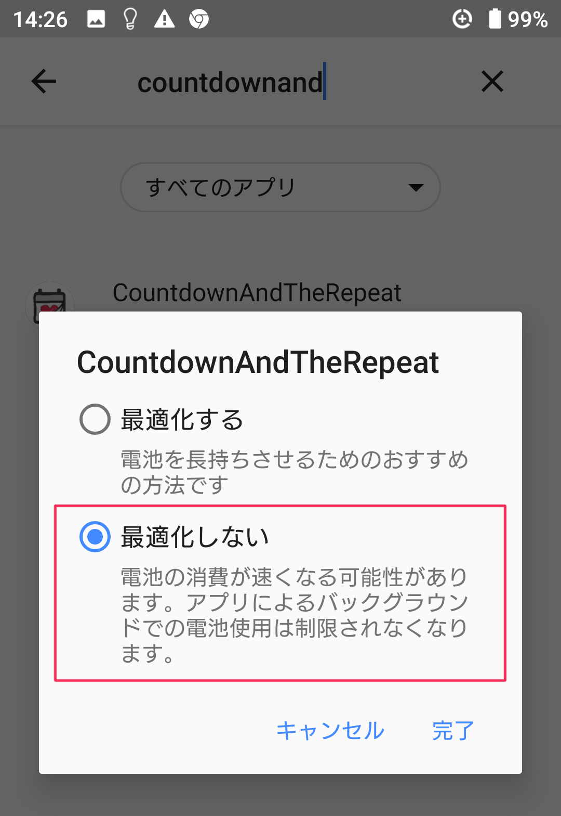Tap the CountdownAndTheRepeat calendar app icon
Viewport: 561px width, 816px height.
pos(49,304)
